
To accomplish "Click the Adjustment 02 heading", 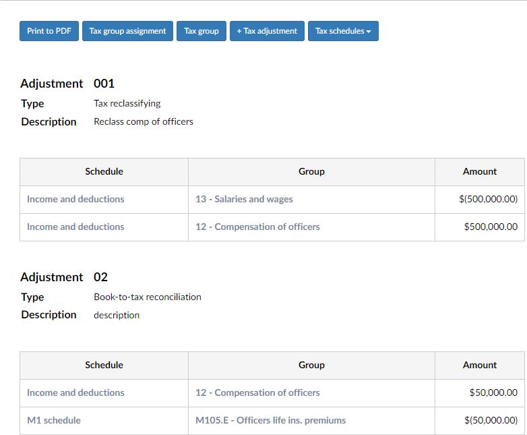I will [64, 277].
